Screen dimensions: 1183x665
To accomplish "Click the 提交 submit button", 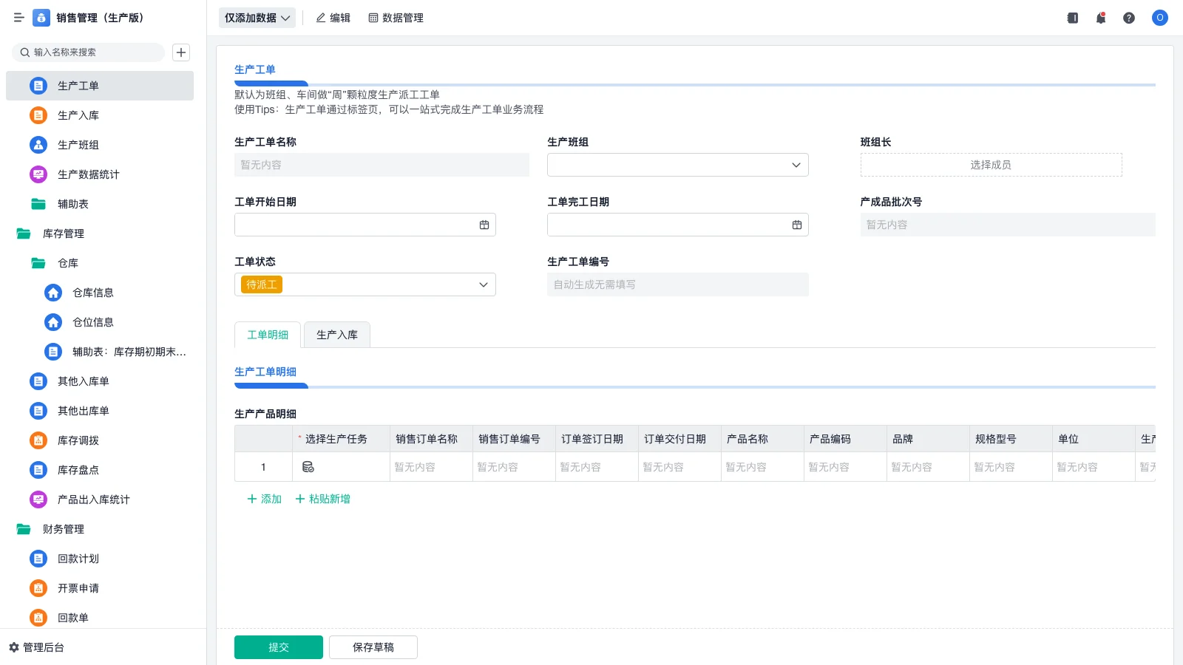I will [278, 647].
